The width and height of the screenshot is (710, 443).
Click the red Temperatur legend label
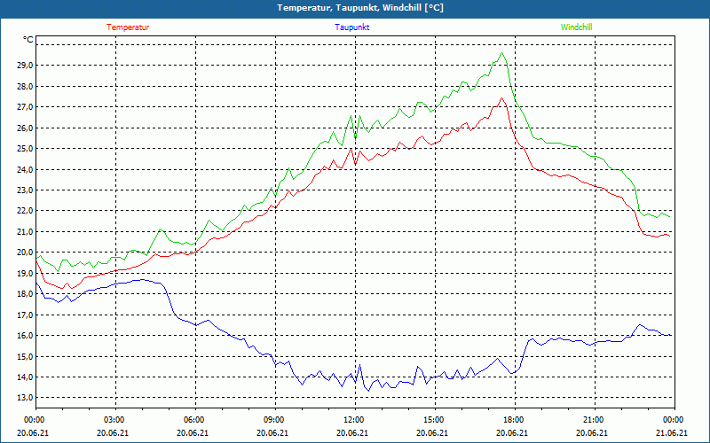click(128, 27)
